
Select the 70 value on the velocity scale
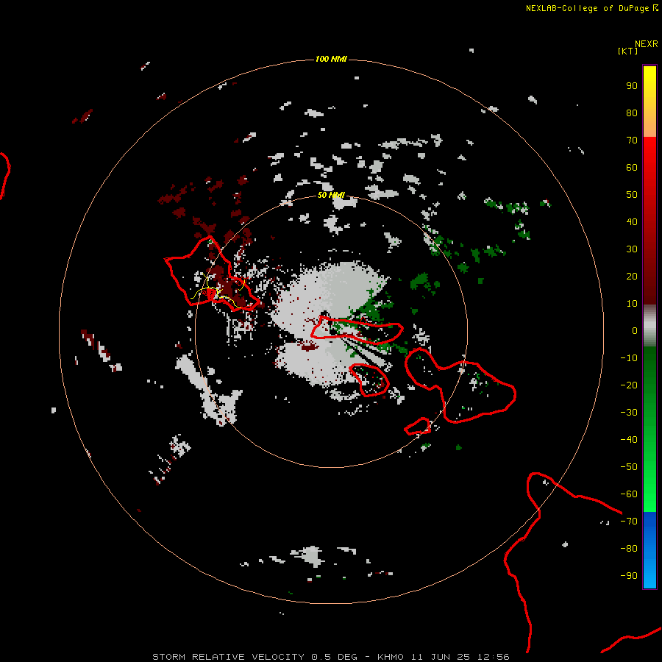pyautogui.click(x=632, y=140)
